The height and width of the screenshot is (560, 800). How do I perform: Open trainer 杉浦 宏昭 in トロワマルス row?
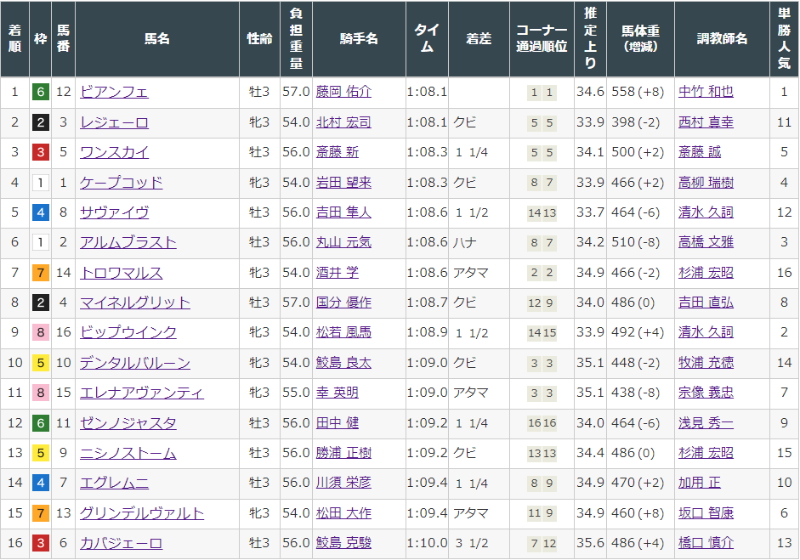tap(706, 272)
